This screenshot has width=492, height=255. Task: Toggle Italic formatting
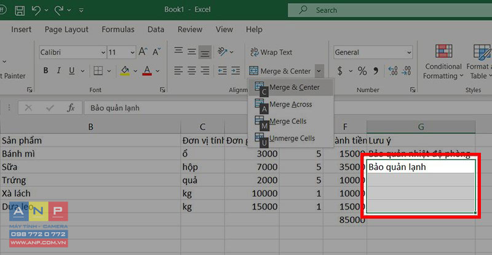[x=58, y=71]
